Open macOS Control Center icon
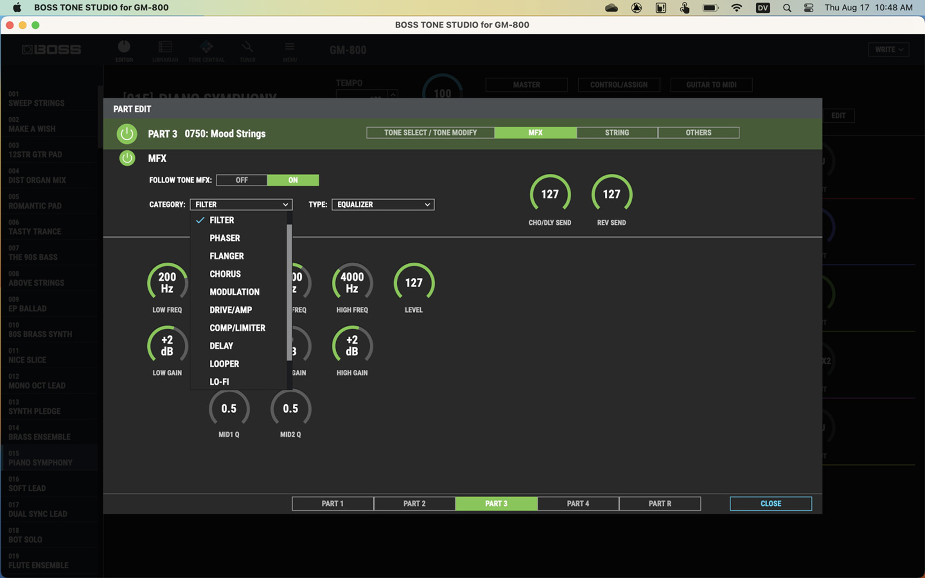The height and width of the screenshot is (578, 925). (x=808, y=7)
